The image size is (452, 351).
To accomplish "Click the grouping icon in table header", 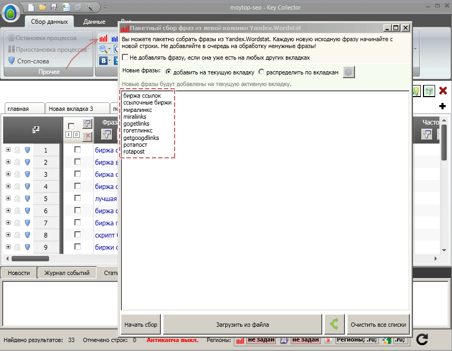I will 35,130.
